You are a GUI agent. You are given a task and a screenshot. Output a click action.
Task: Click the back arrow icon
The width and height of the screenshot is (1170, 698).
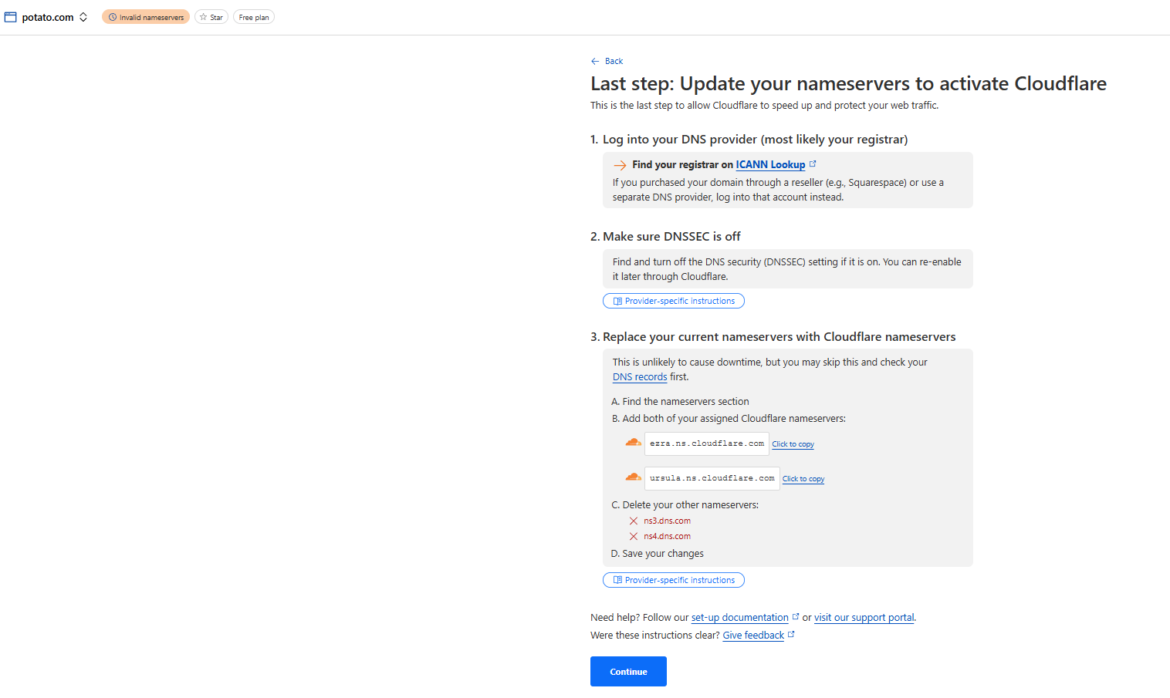(x=595, y=61)
